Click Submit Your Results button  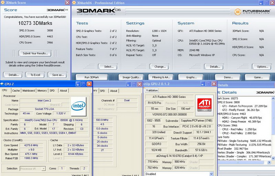[x=35, y=53]
